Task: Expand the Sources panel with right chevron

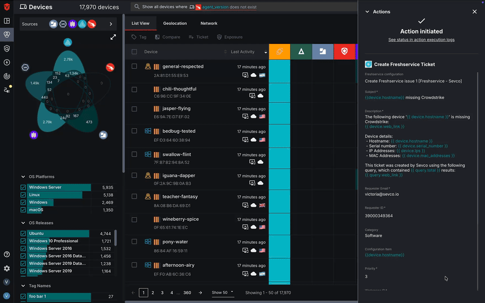Action: 111,24
